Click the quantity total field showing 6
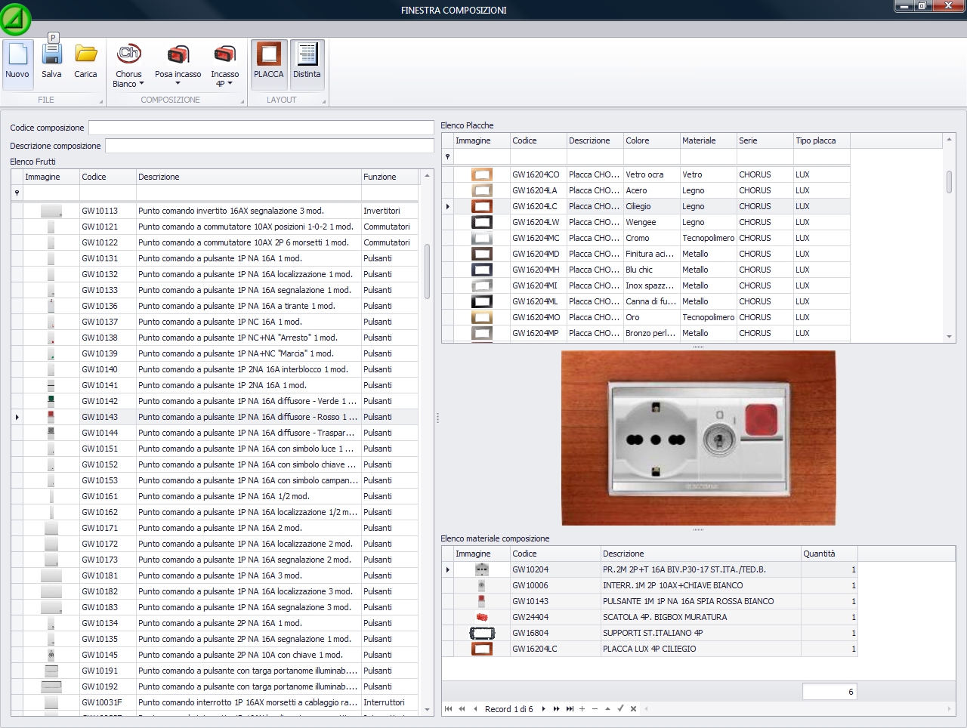The width and height of the screenshot is (967, 728). 830,691
